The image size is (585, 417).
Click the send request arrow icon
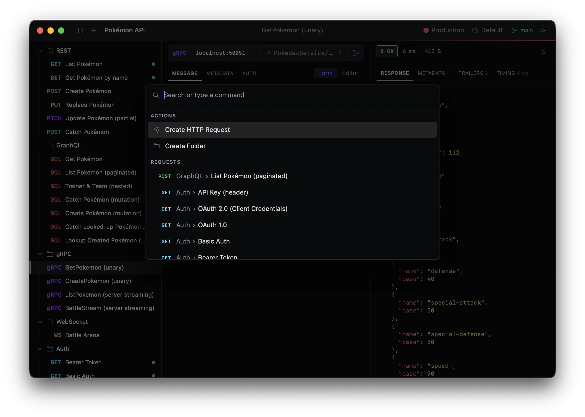coord(356,53)
